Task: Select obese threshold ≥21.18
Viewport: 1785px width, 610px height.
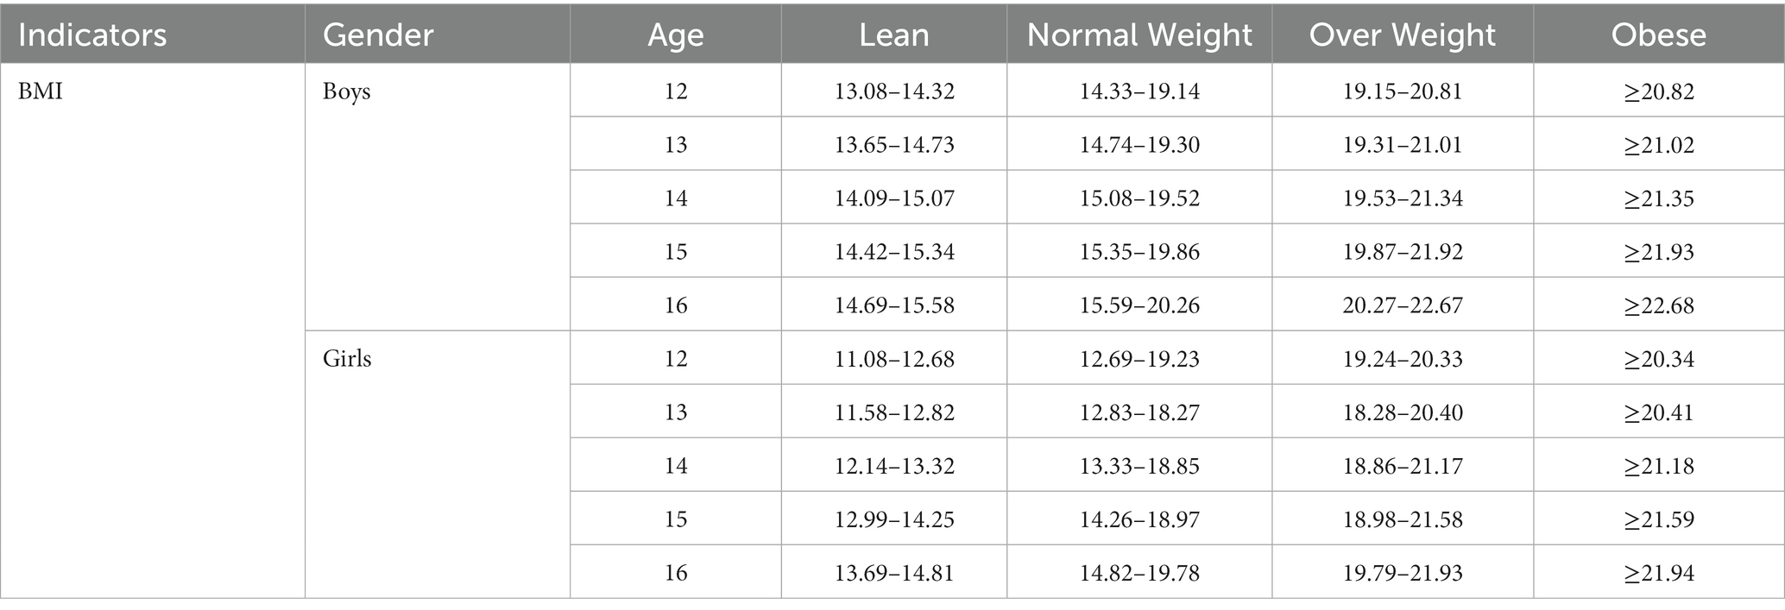Action: click(1659, 466)
